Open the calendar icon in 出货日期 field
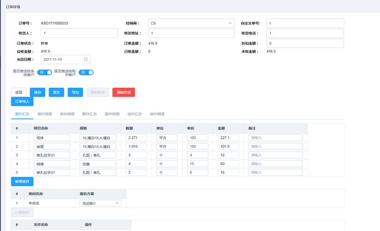The width and height of the screenshot is (380, 231). pos(86,60)
